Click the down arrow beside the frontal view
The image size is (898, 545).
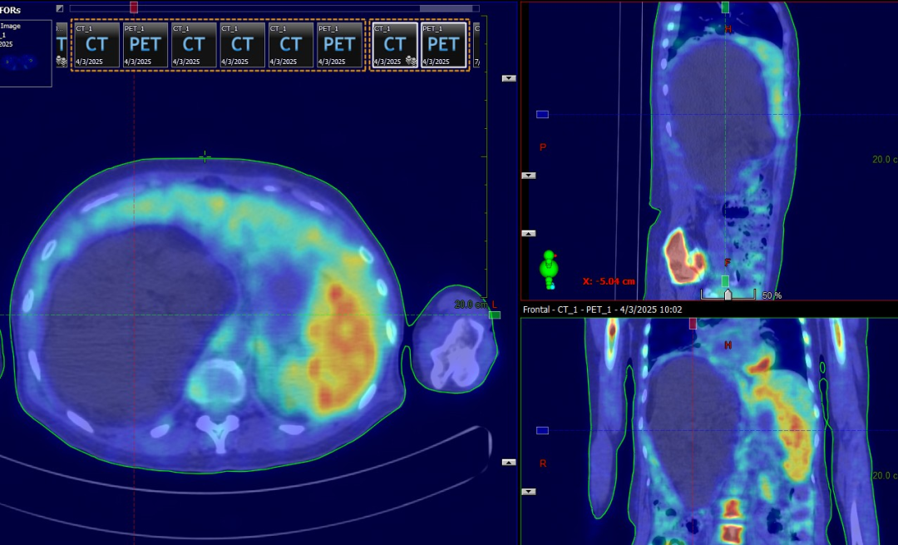(x=528, y=492)
